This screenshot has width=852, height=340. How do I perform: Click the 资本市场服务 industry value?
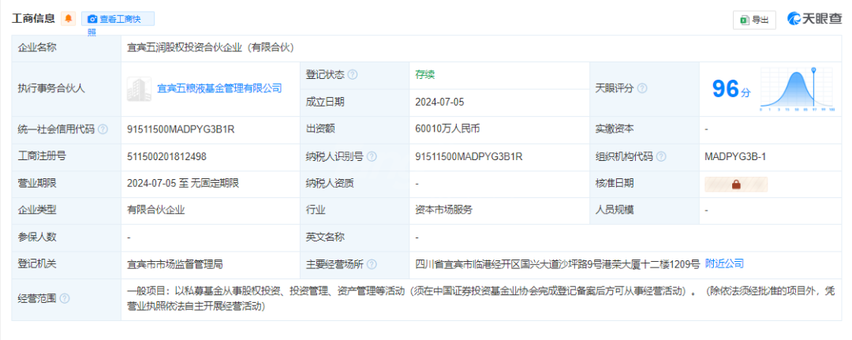click(444, 210)
